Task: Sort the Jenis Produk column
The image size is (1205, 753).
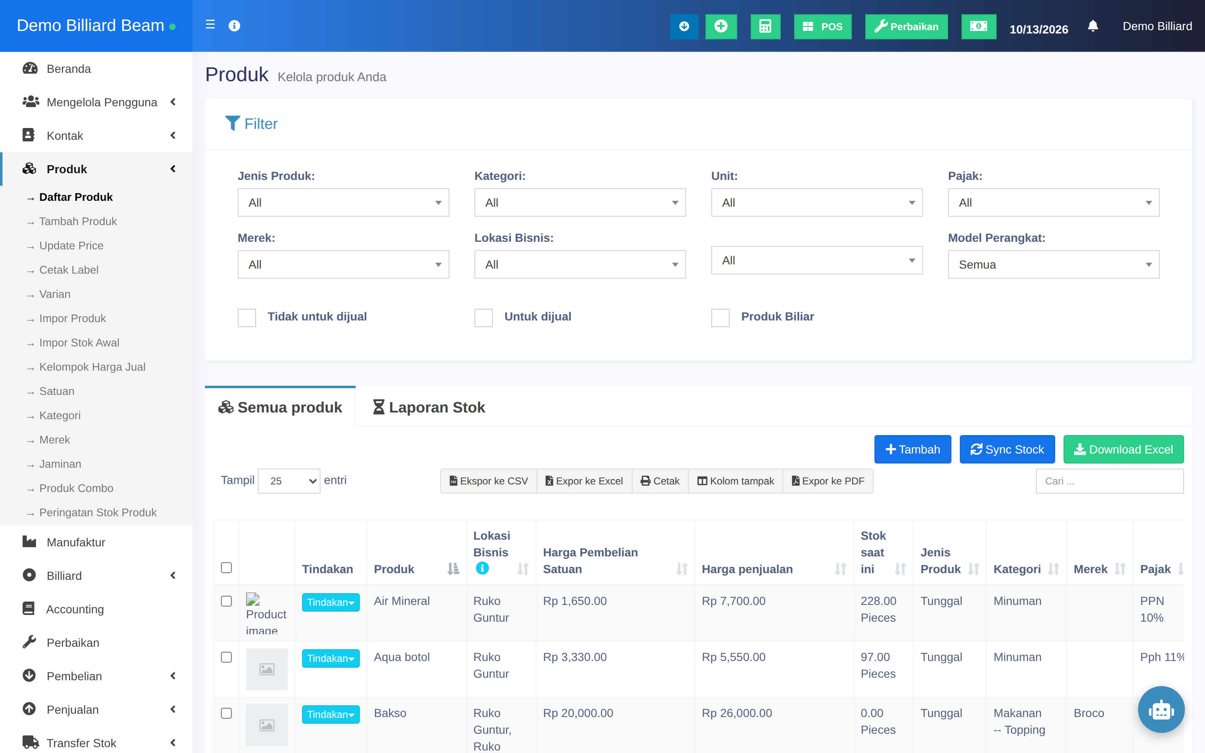Action: (x=974, y=569)
